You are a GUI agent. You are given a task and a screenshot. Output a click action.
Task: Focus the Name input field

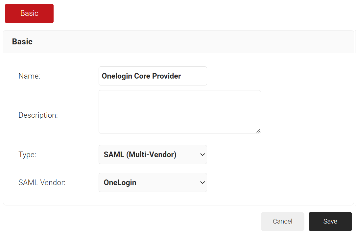click(x=153, y=76)
